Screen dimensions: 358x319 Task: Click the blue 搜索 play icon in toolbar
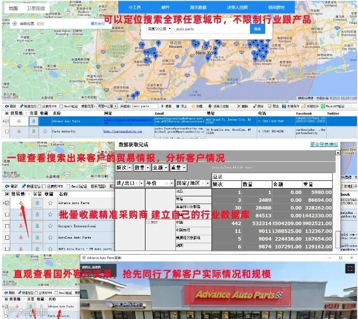tap(162, 106)
